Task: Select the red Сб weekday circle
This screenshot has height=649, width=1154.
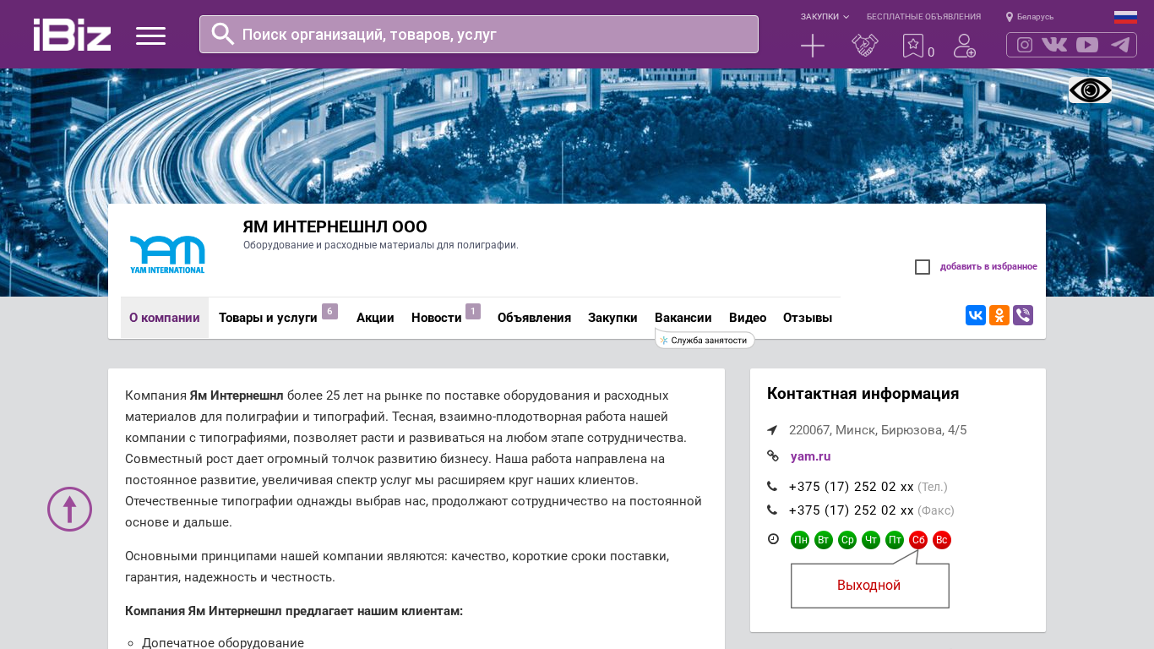Action: [x=918, y=540]
